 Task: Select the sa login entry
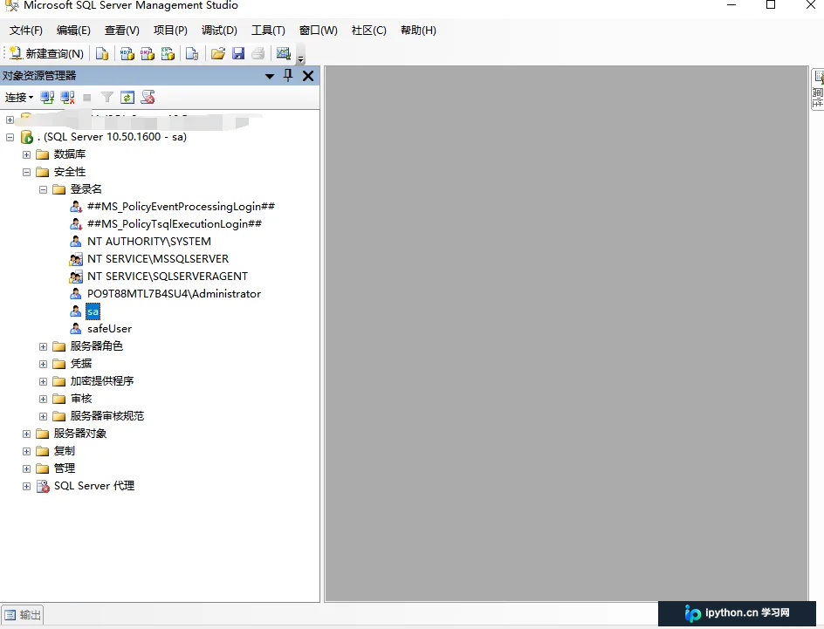pos(93,311)
